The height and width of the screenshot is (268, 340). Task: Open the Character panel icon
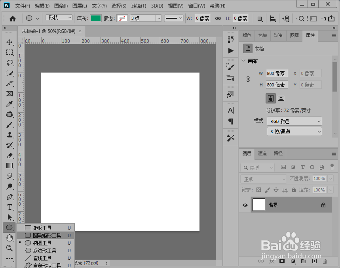click(231, 111)
